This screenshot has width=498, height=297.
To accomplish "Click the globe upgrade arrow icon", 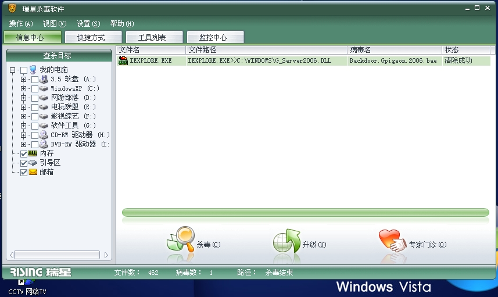I will [x=286, y=241].
